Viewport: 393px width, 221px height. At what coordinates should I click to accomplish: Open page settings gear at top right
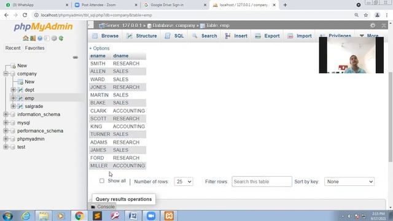373,25
